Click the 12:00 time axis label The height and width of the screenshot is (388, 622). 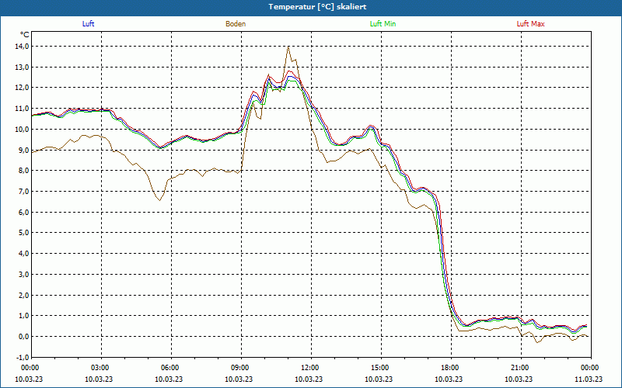[309, 368]
